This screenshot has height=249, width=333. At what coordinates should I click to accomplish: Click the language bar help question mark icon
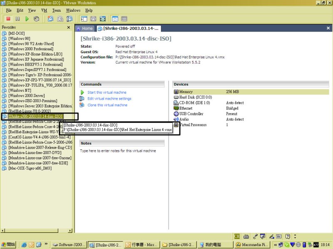coord(288,236)
